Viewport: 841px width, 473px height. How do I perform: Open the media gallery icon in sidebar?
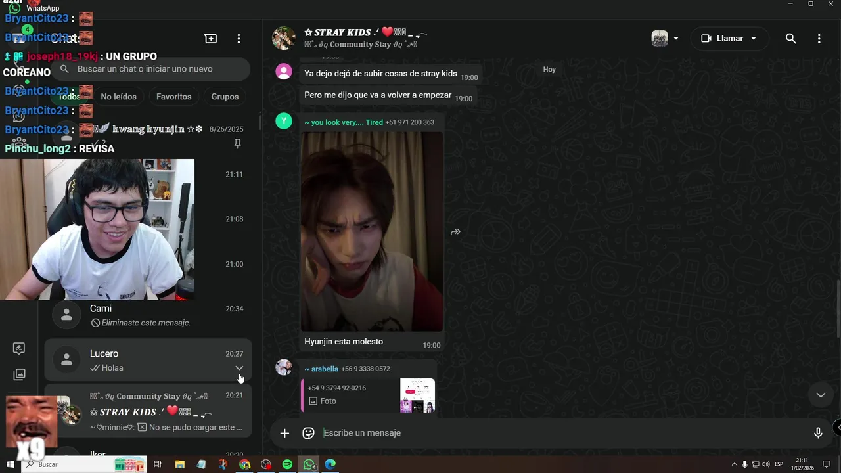coord(19,374)
